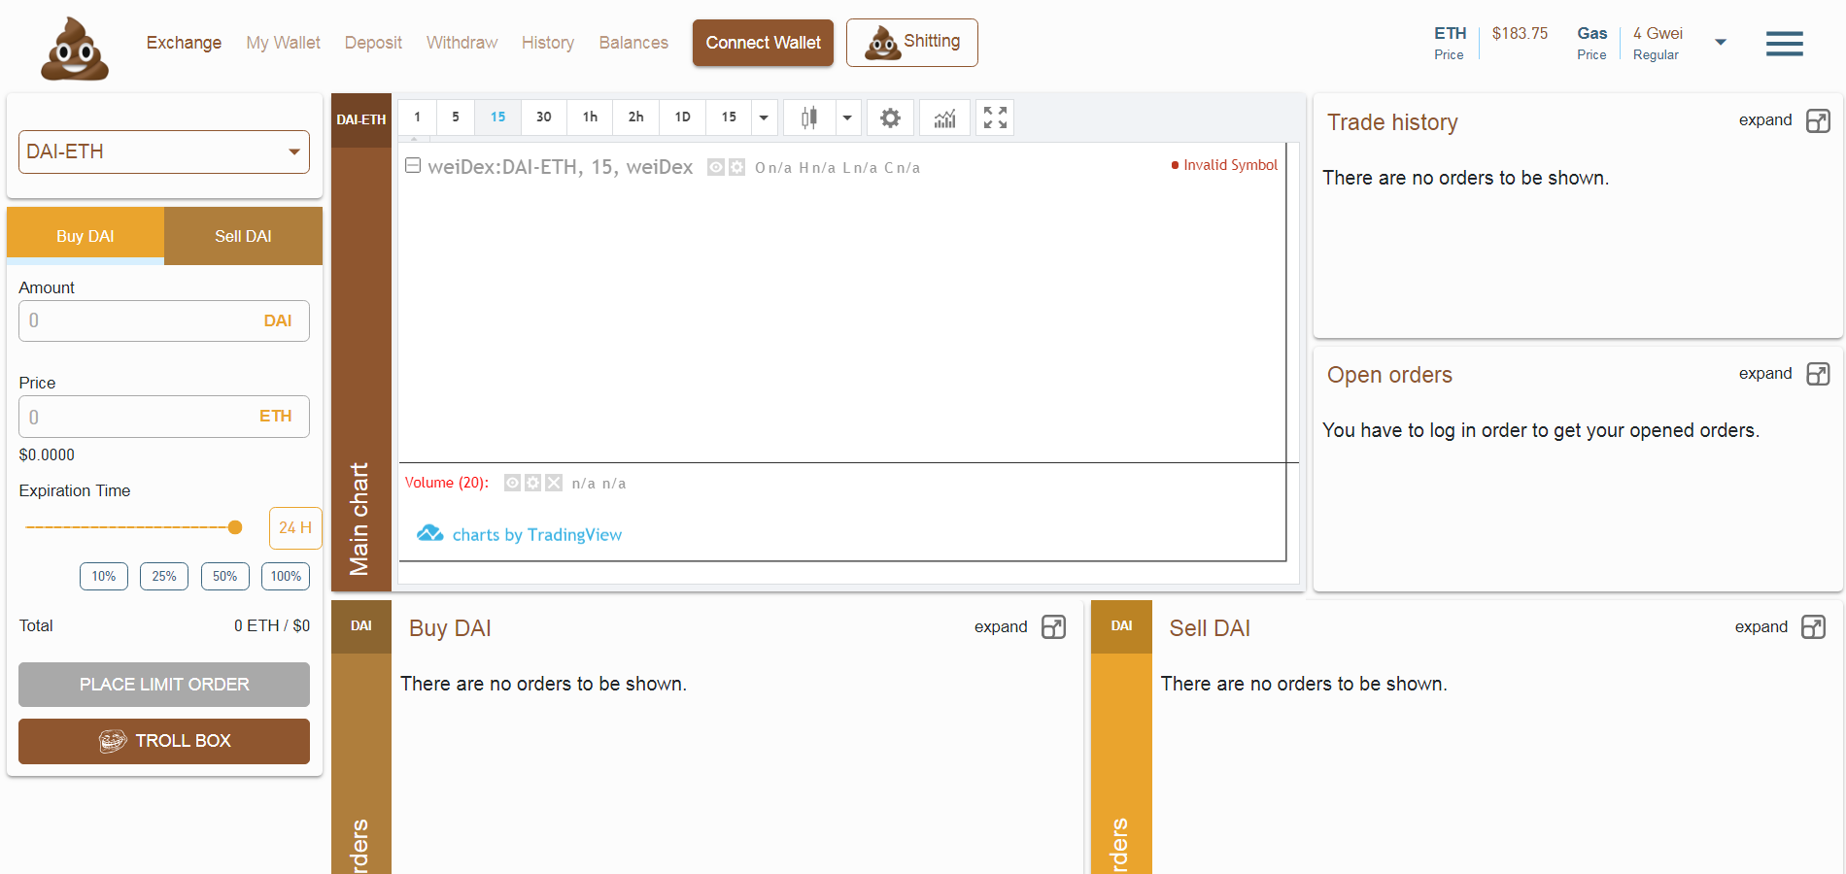Open the Exchange page
1846x874 pixels.
point(184,43)
